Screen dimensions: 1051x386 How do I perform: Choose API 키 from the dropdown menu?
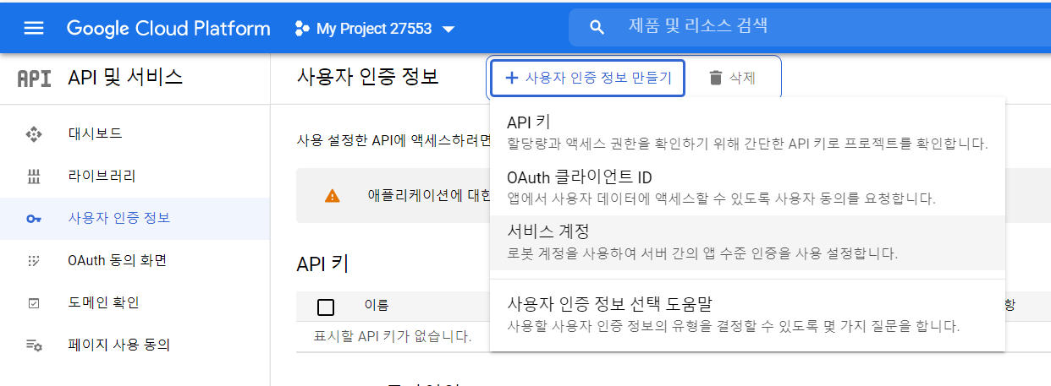click(747, 132)
